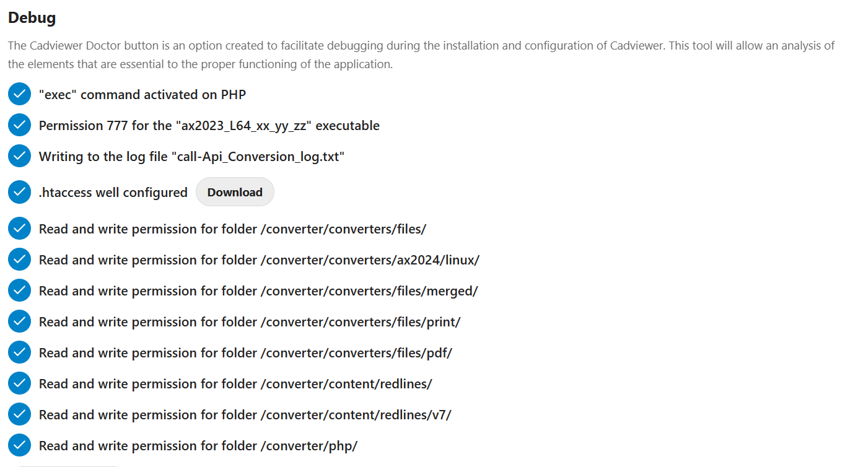Screen dimensions: 853x467
Task: Click the status check for content/redlines/ folder
Action: [19, 383]
